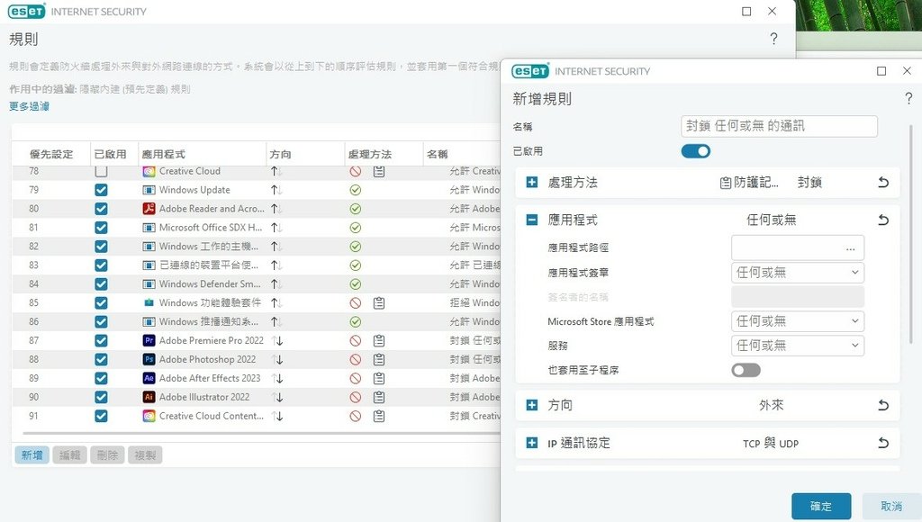
Task: Select the Windows 推播通知系... row text
Action: coord(209,321)
